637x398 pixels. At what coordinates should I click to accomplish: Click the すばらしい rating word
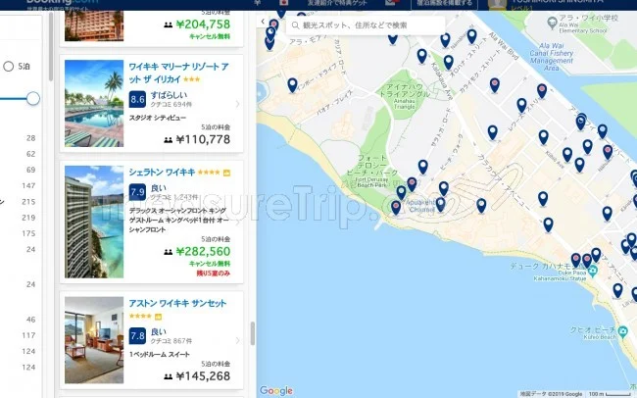169,95
